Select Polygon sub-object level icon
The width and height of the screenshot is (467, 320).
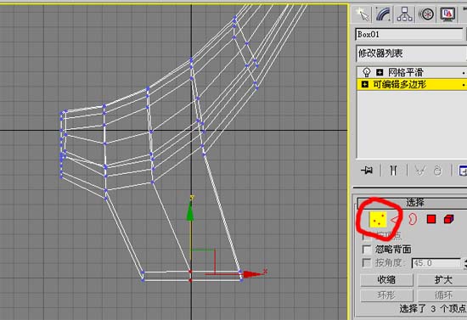431,219
